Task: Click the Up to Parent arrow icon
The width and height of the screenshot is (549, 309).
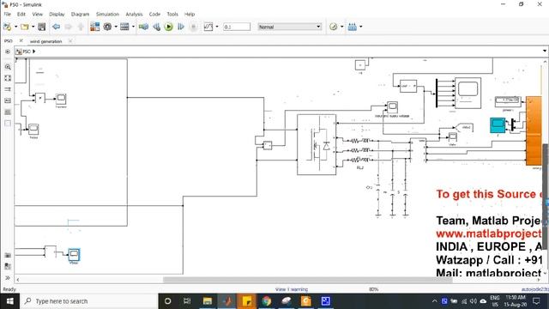Action: [81, 27]
